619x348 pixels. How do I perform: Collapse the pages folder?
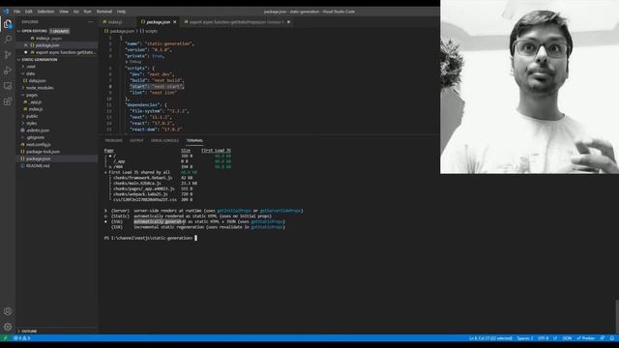pos(31,95)
